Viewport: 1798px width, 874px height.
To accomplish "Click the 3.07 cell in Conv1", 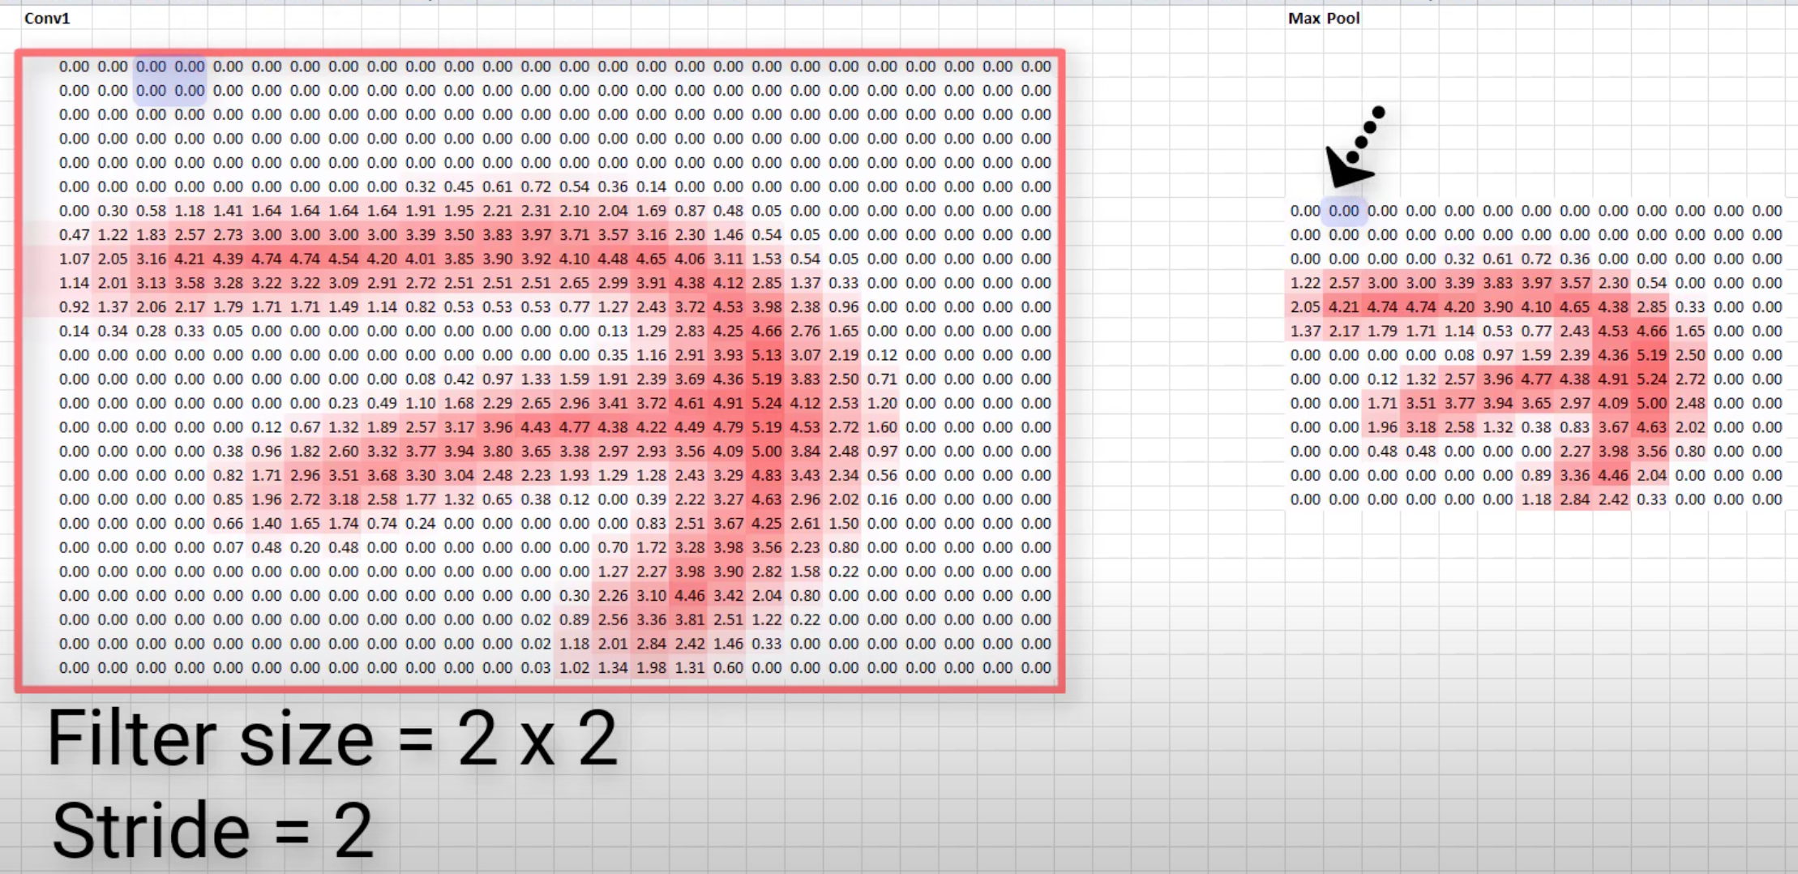I will coord(805,355).
